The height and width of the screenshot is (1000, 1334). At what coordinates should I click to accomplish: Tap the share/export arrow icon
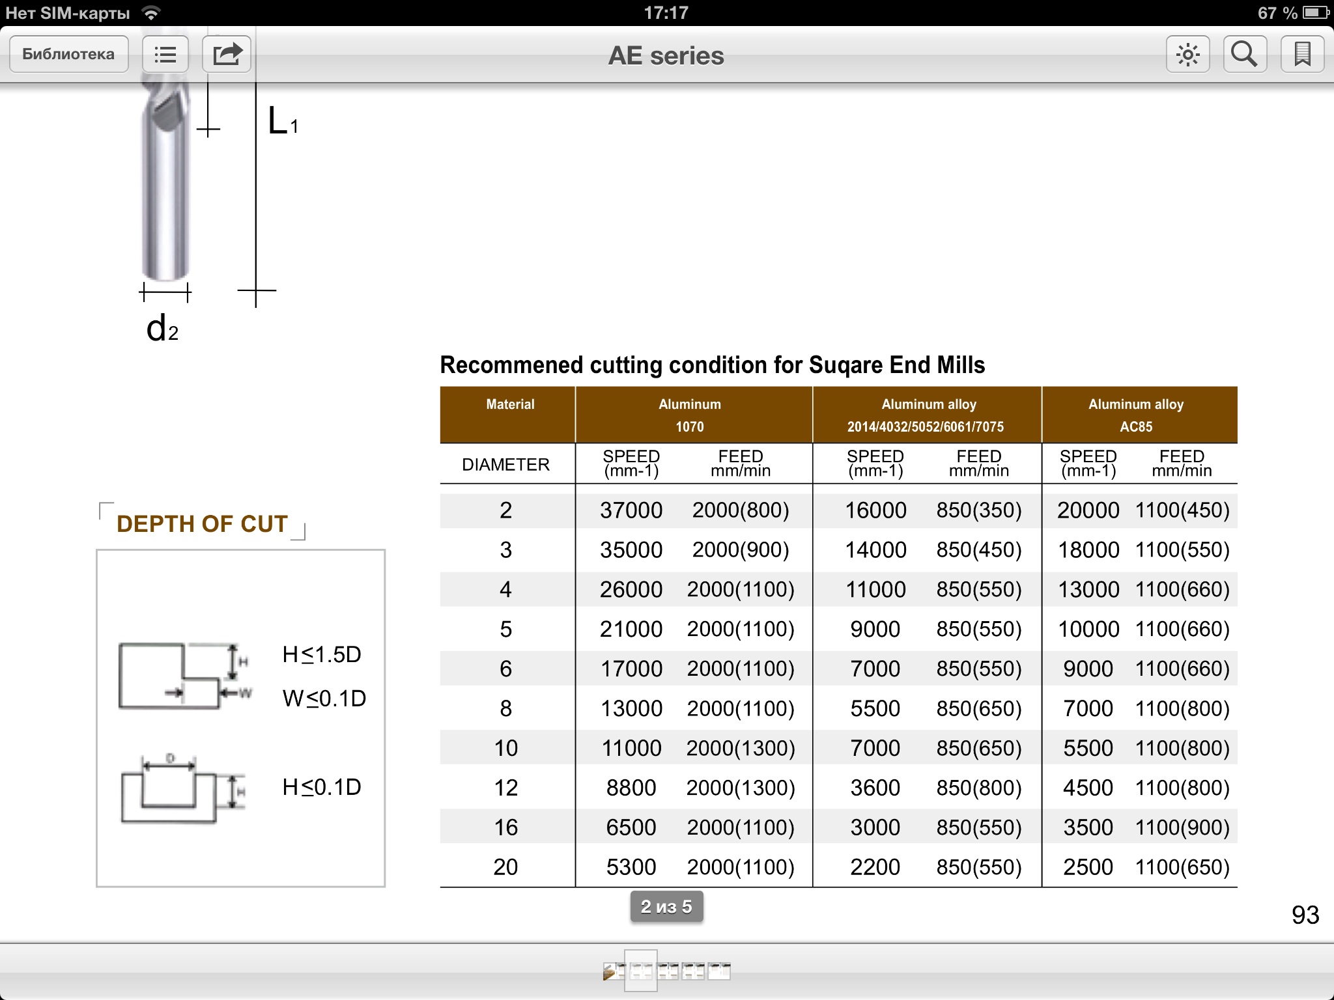click(227, 54)
